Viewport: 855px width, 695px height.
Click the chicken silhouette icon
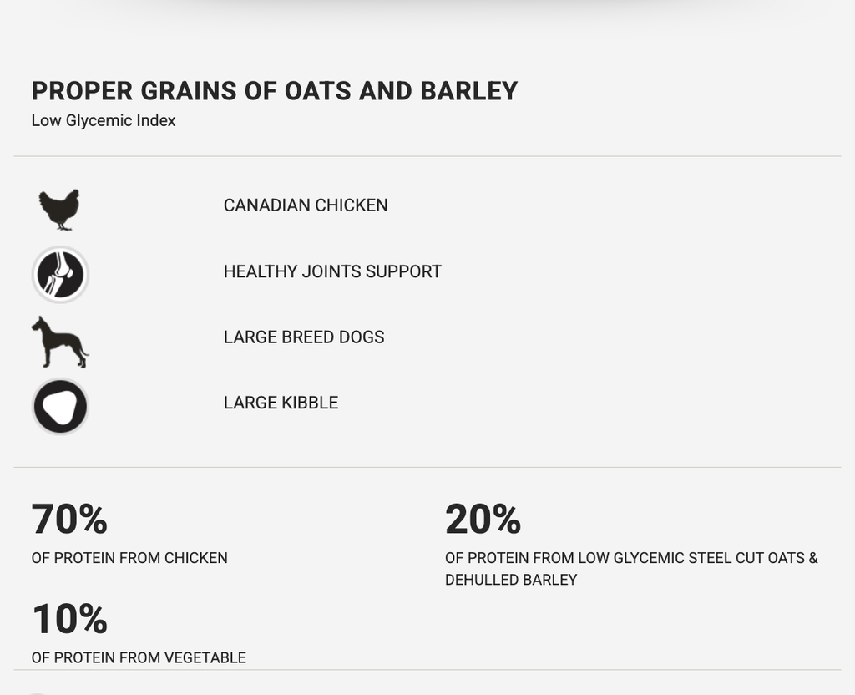pyautogui.click(x=59, y=210)
